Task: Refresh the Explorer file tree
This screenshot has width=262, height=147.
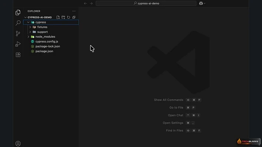Action: 68,17
